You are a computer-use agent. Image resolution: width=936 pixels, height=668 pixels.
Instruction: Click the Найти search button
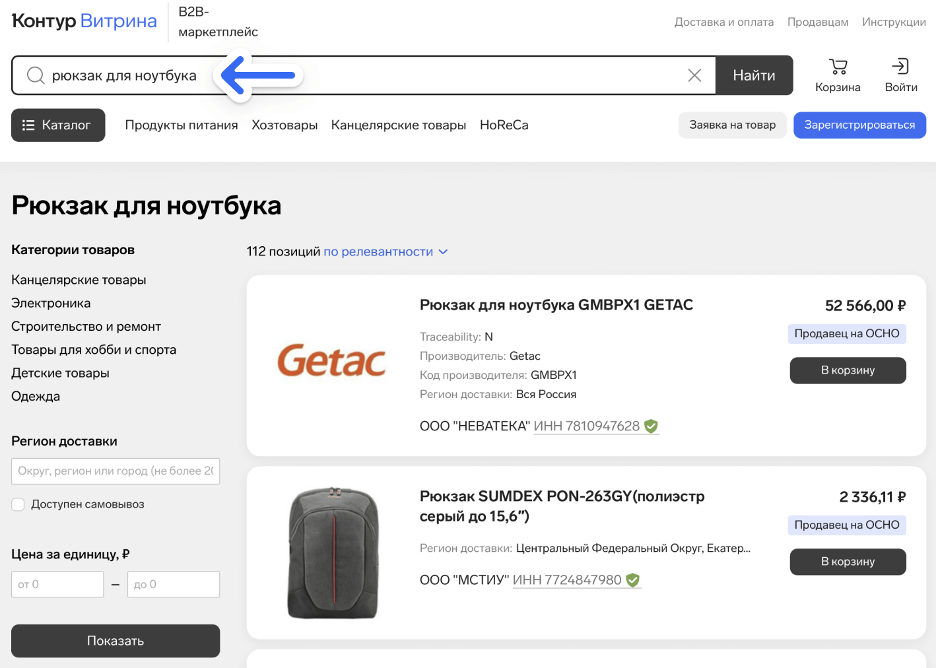pos(754,75)
